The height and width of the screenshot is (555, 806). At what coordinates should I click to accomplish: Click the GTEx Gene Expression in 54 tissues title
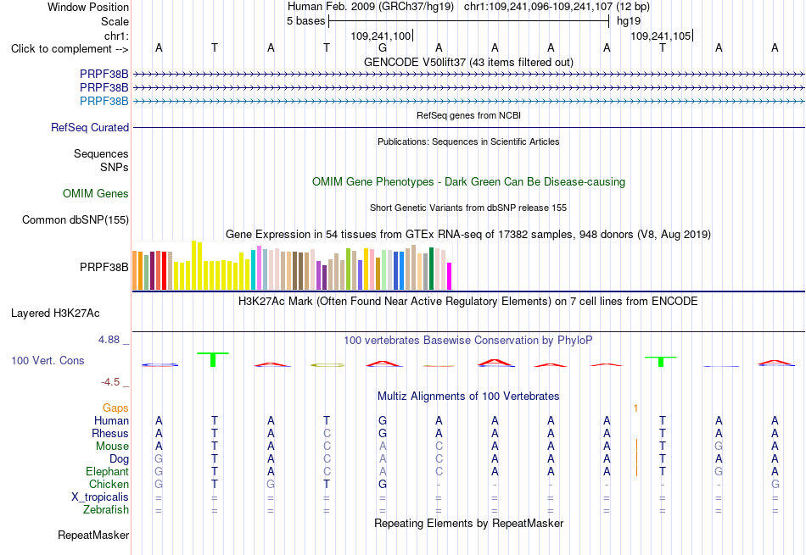[468, 235]
